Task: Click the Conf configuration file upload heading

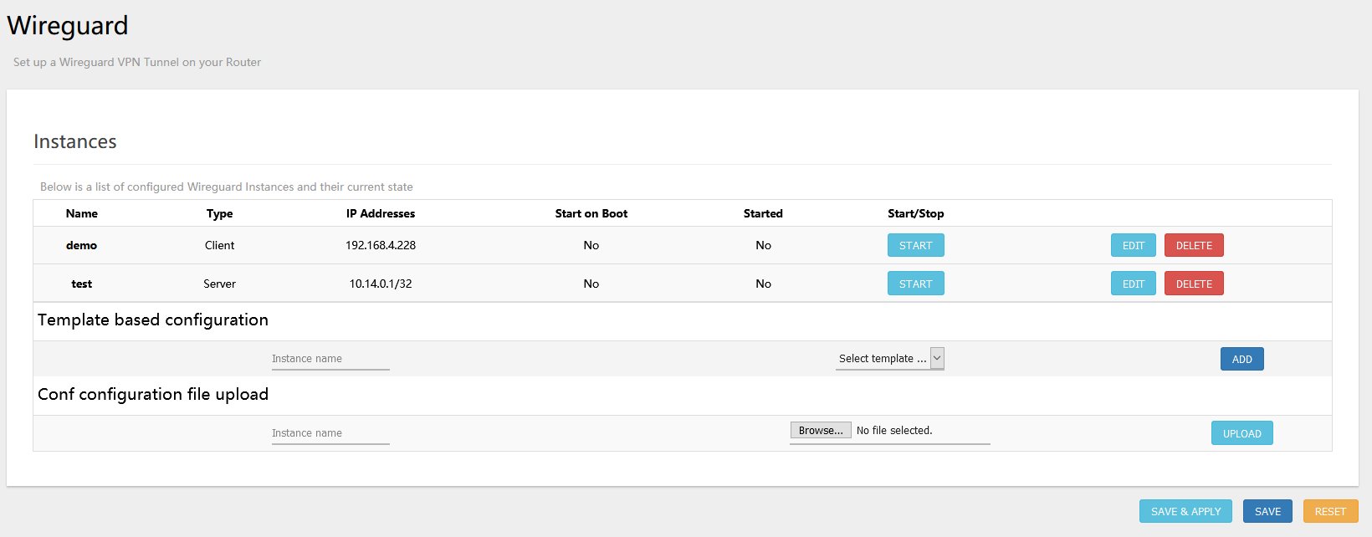Action: [153, 394]
